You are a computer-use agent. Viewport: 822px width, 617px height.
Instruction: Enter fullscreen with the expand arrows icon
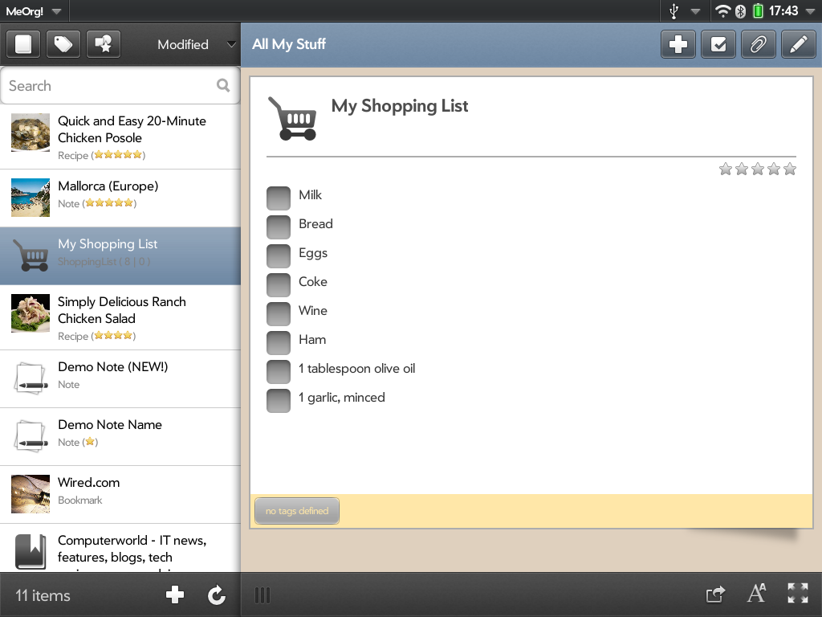point(798,595)
